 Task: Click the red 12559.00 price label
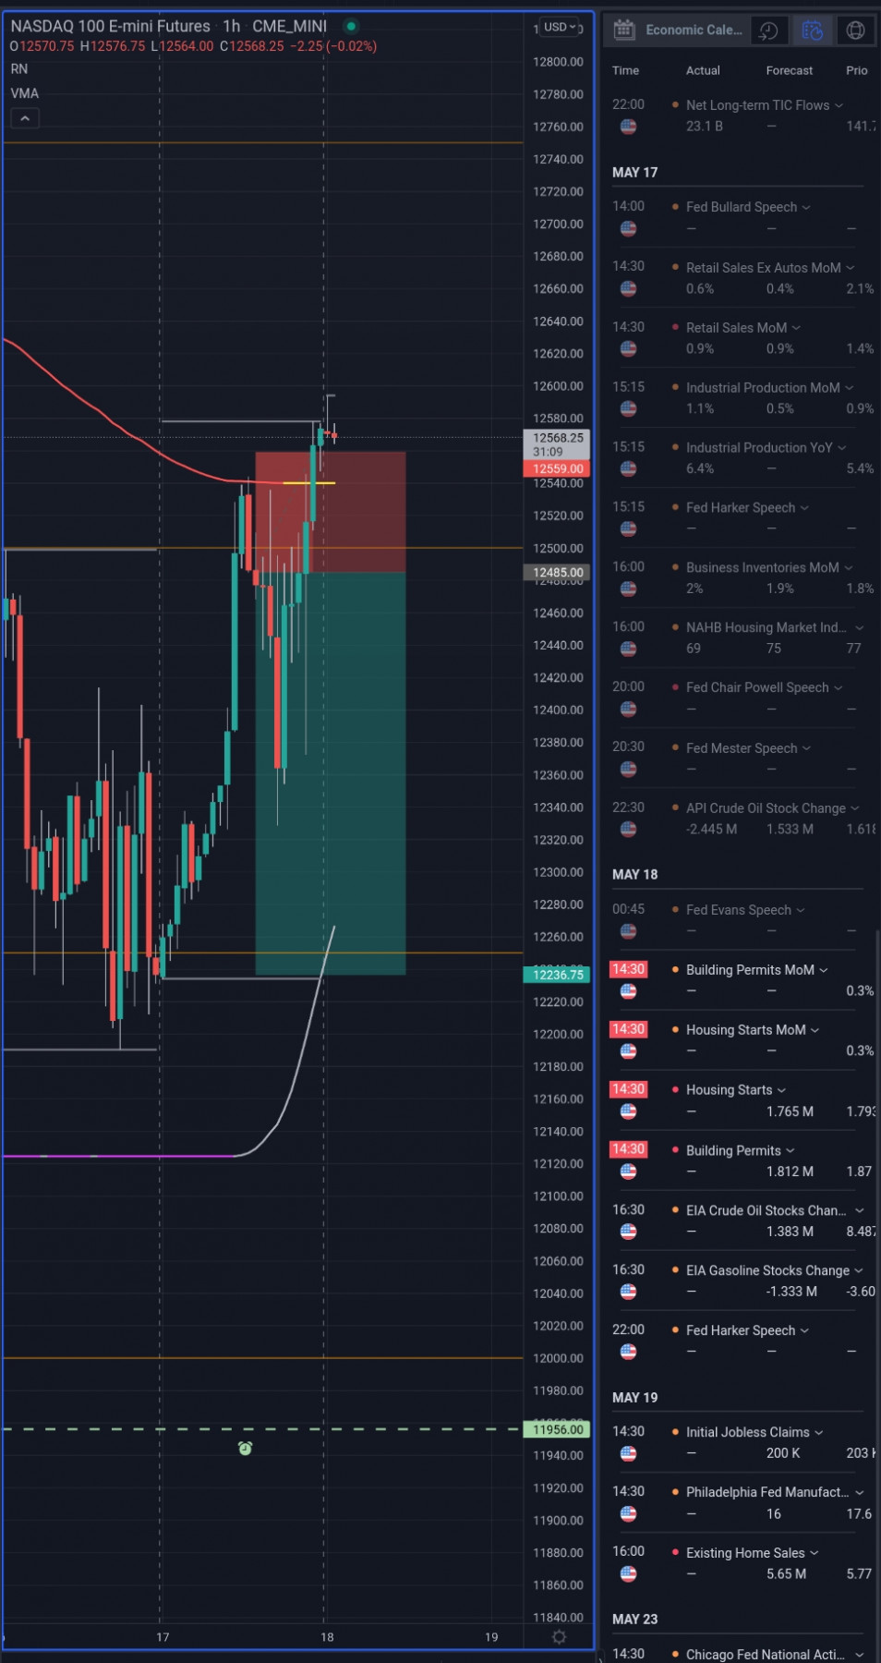558,468
